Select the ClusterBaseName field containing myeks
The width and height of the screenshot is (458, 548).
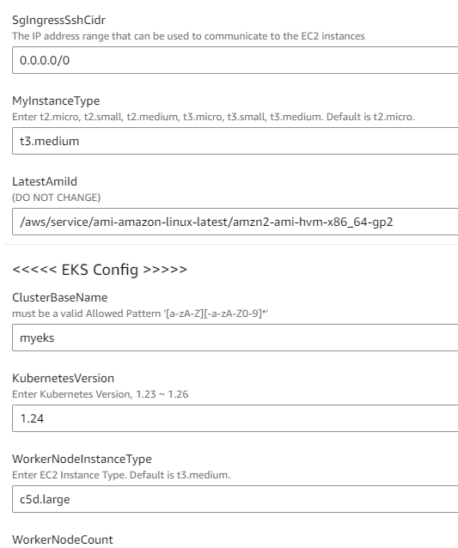235,338
